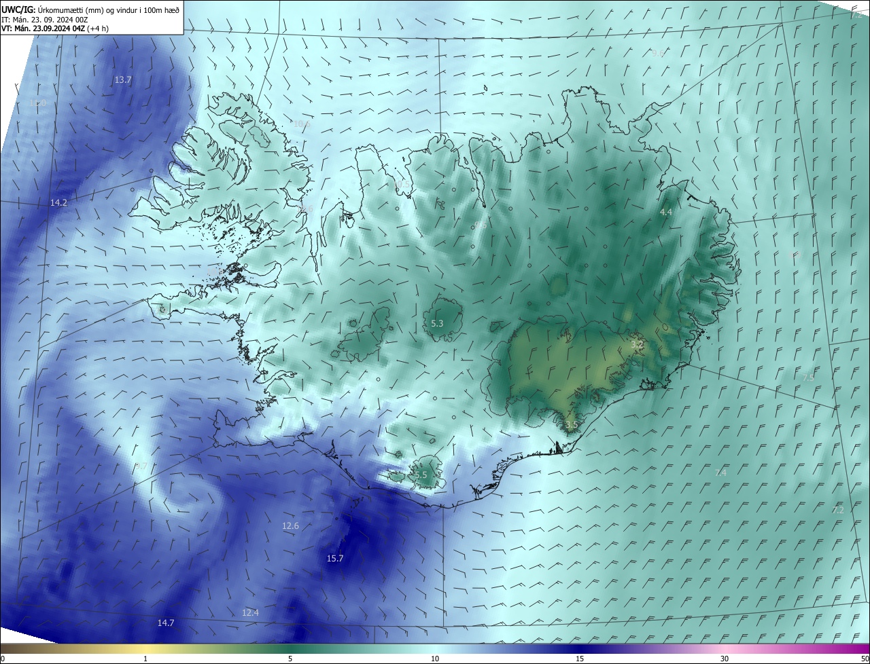Click the color scale tick label 10
The height and width of the screenshot is (664, 870).
pyautogui.click(x=435, y=659)
